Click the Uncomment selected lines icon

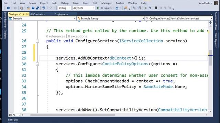click(x=139, y=8)
